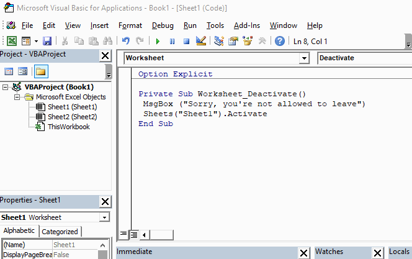412x259 pixels.
Task: Open Find using the binoculars icon
Action: point(107,41)
